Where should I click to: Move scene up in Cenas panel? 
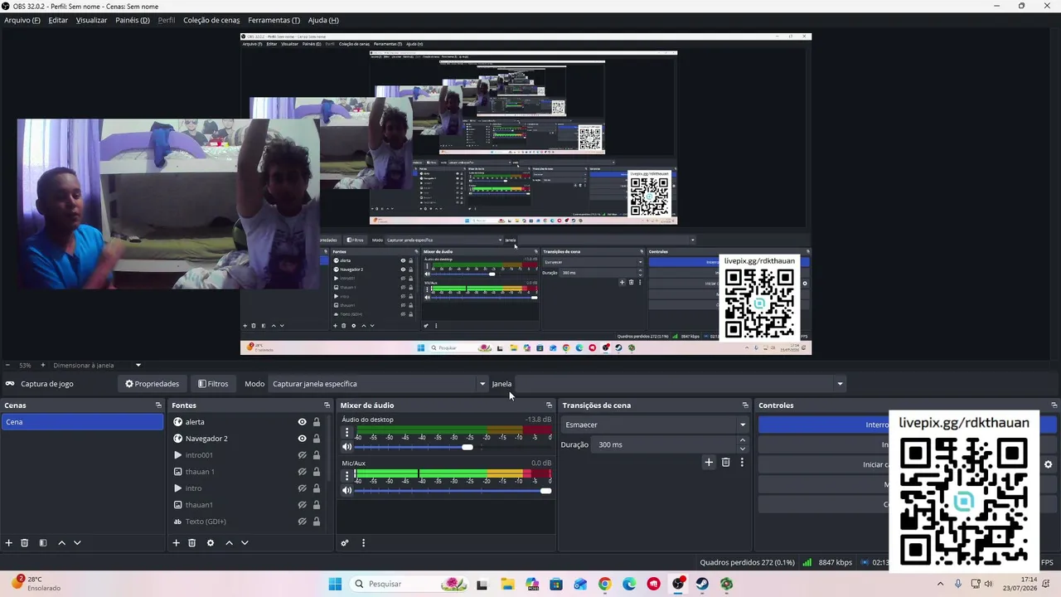(x=61, y=543)
